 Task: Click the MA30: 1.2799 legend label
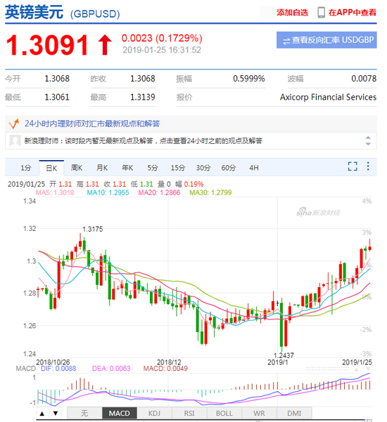coord(210,192)
